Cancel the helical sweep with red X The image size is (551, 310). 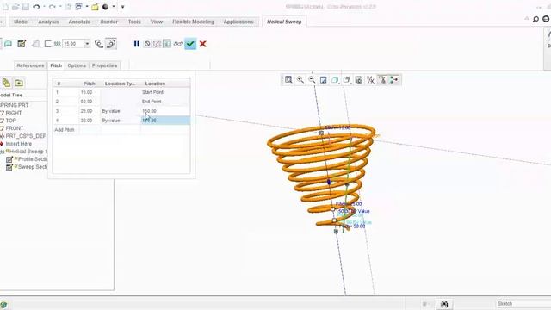pos(203,44)
